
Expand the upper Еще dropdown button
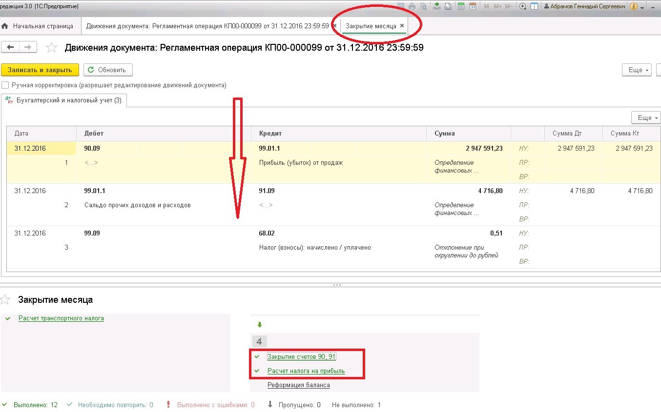pyautogui.click(x=637, y=70)
